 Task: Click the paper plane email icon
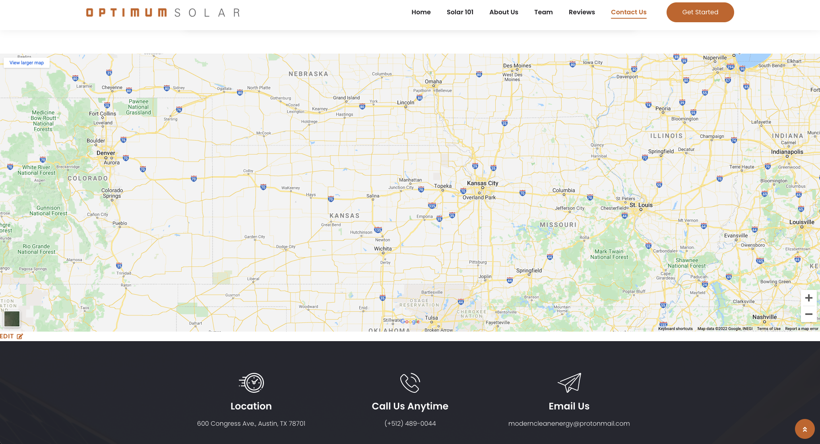tap(569, 383)
